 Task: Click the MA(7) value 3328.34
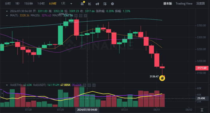[x=25, y=15]
